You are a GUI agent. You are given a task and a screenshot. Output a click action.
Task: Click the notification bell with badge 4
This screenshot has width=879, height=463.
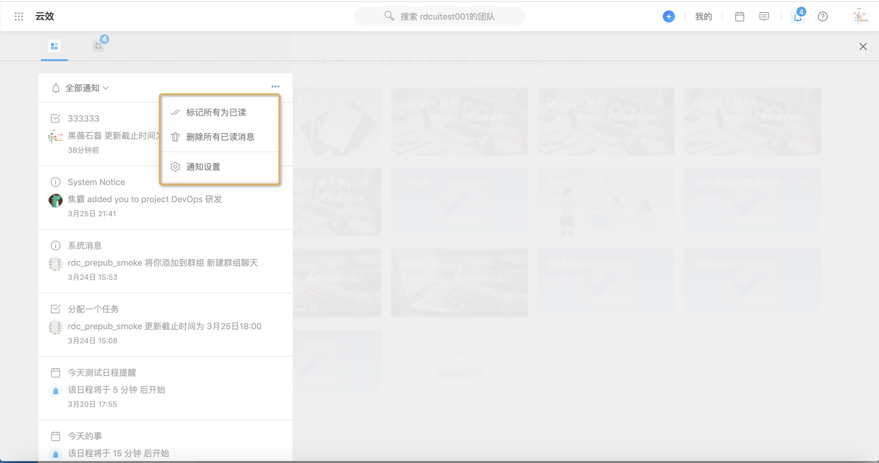point(798,16)
